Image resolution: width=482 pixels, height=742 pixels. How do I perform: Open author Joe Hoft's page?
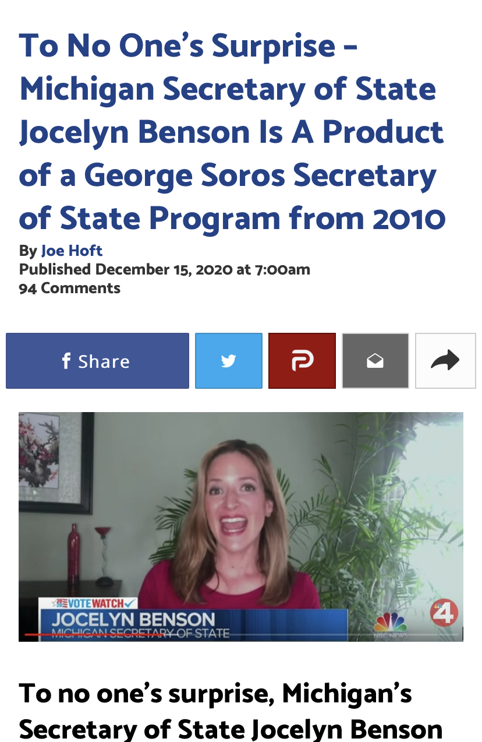72,251
